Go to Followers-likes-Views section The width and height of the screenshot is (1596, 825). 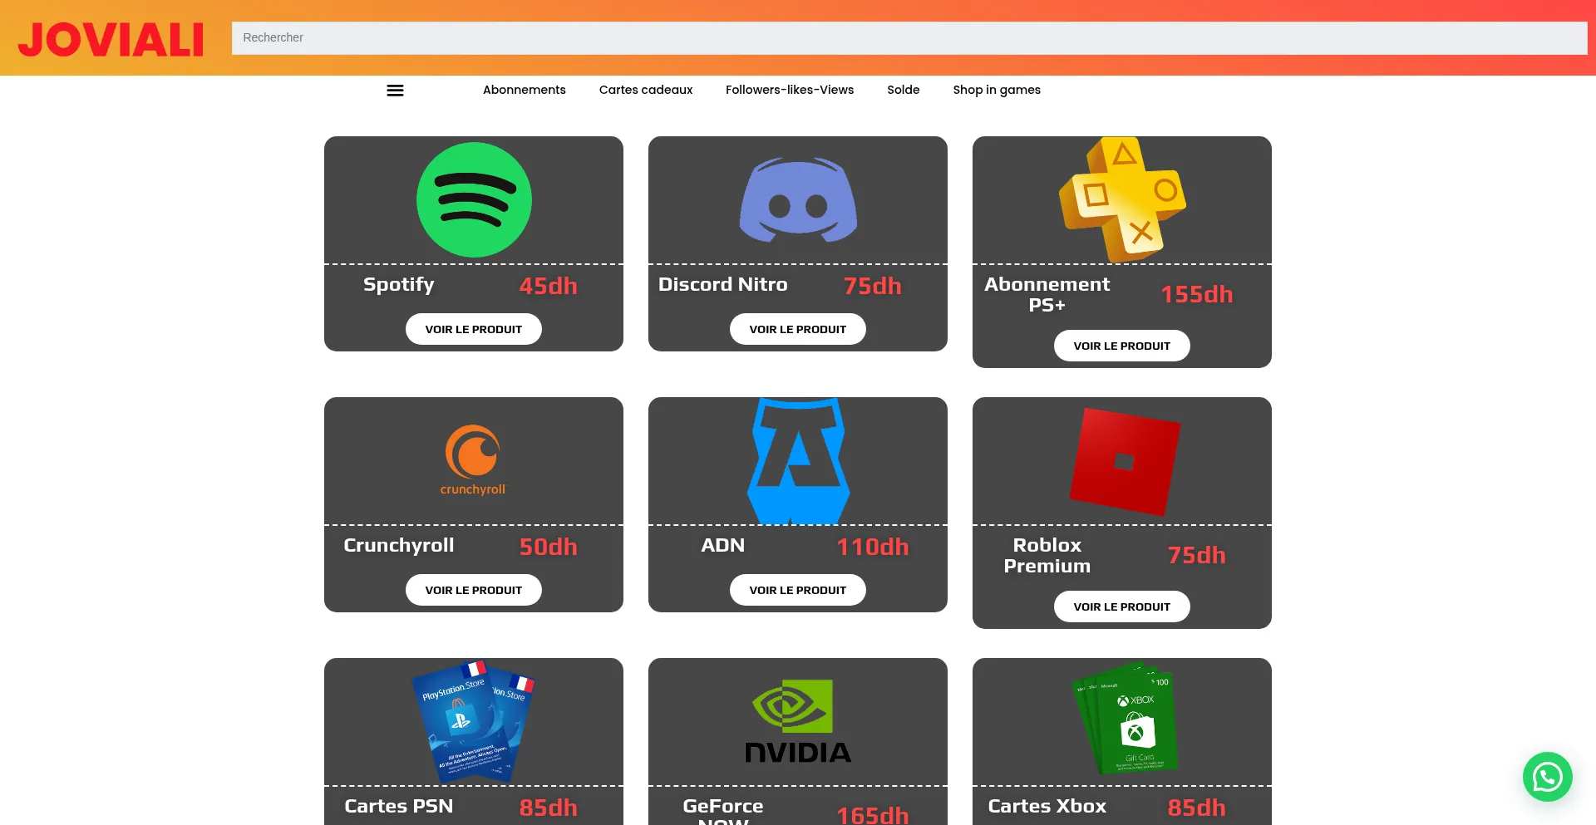[x=790, y=90]
